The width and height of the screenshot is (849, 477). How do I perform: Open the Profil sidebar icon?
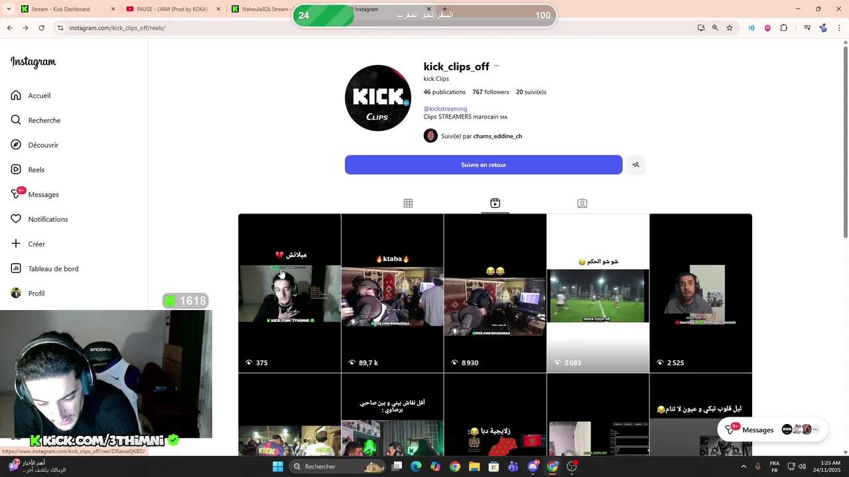click(16, 293)
